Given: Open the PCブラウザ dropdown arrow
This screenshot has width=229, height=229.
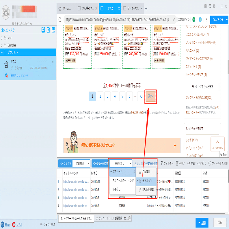Looking at the screenshot, I should point(227,20).
